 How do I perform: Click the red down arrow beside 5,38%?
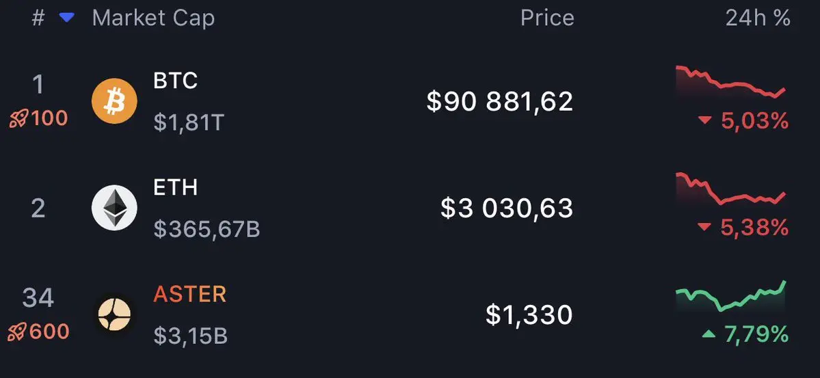705,228
